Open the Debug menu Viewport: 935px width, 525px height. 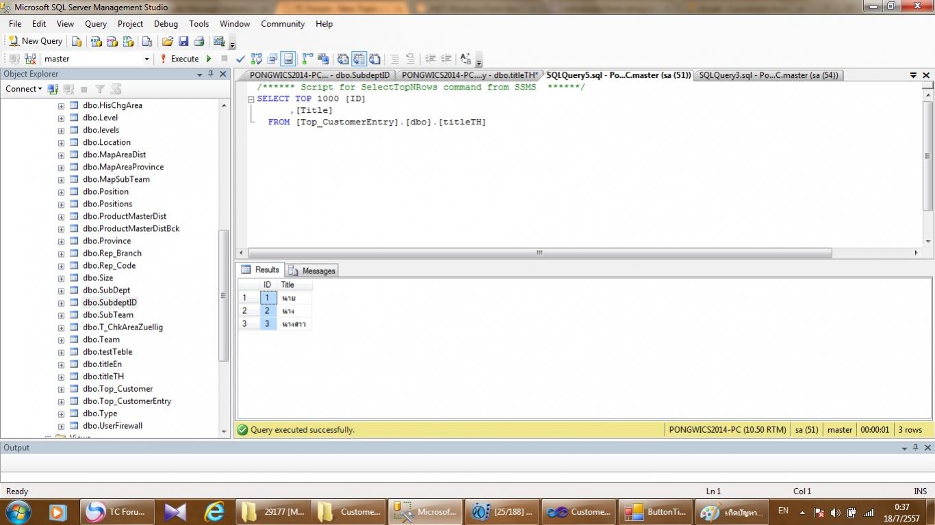point(166,24)
